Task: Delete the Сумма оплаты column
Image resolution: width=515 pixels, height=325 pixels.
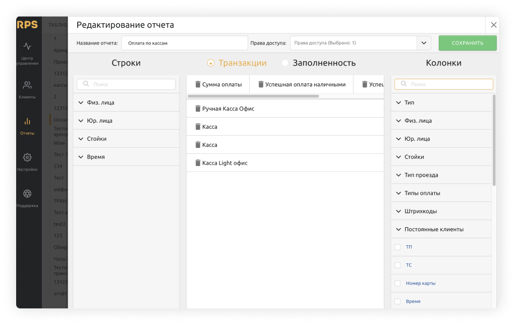Action: pos(198,85)
